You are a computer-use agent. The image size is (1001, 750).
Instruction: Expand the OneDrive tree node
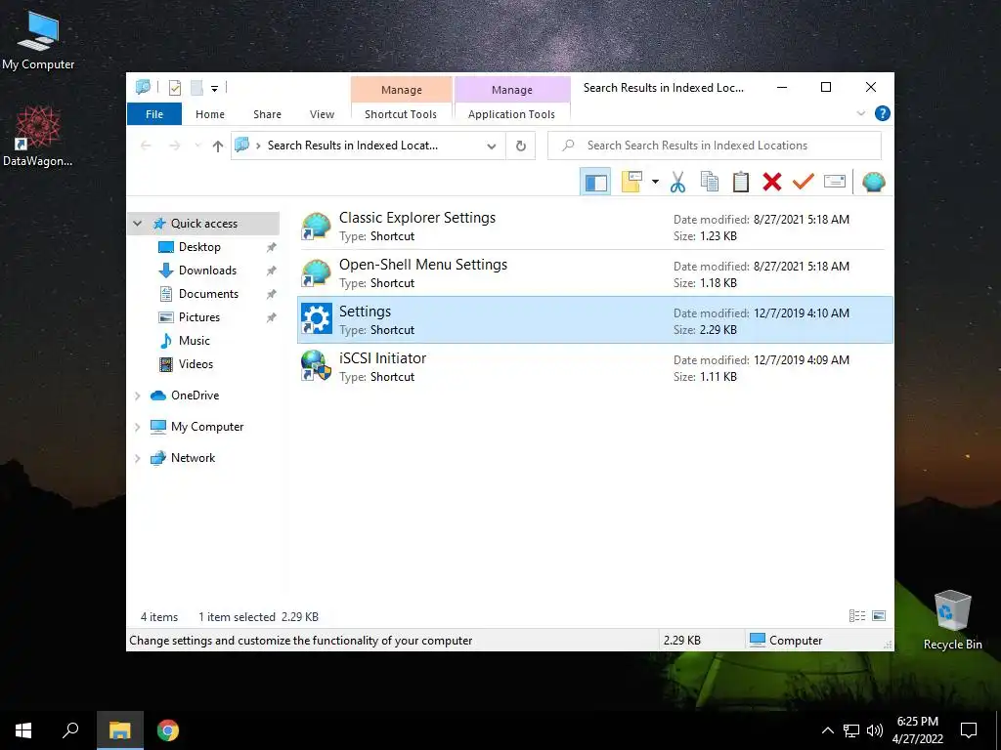(x=137, y=396)
